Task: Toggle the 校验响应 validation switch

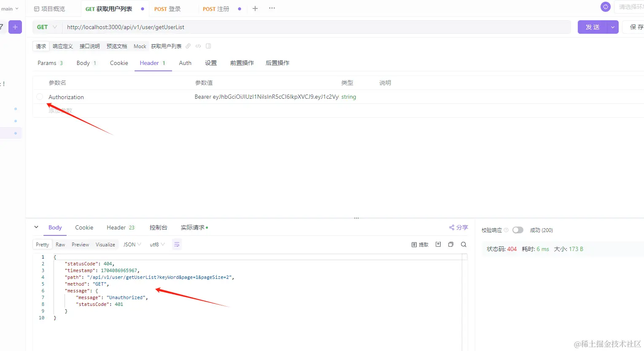Action: (x=518, y=230)
